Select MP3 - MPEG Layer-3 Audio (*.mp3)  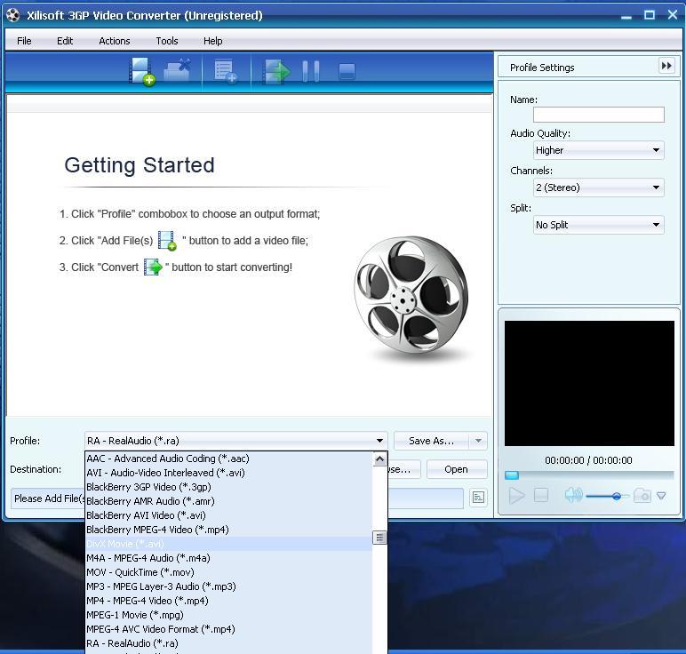tap(228, 586)
